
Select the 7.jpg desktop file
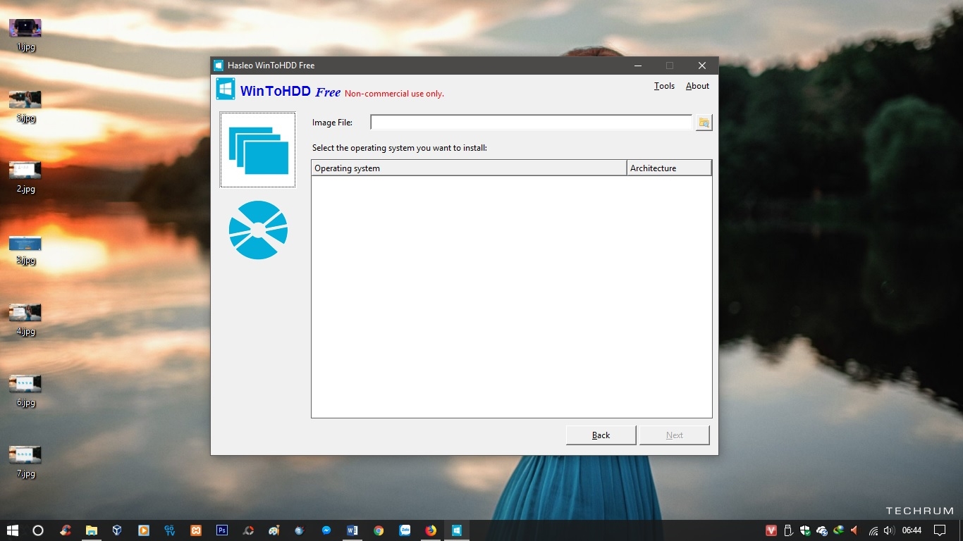tap(25, 463)
